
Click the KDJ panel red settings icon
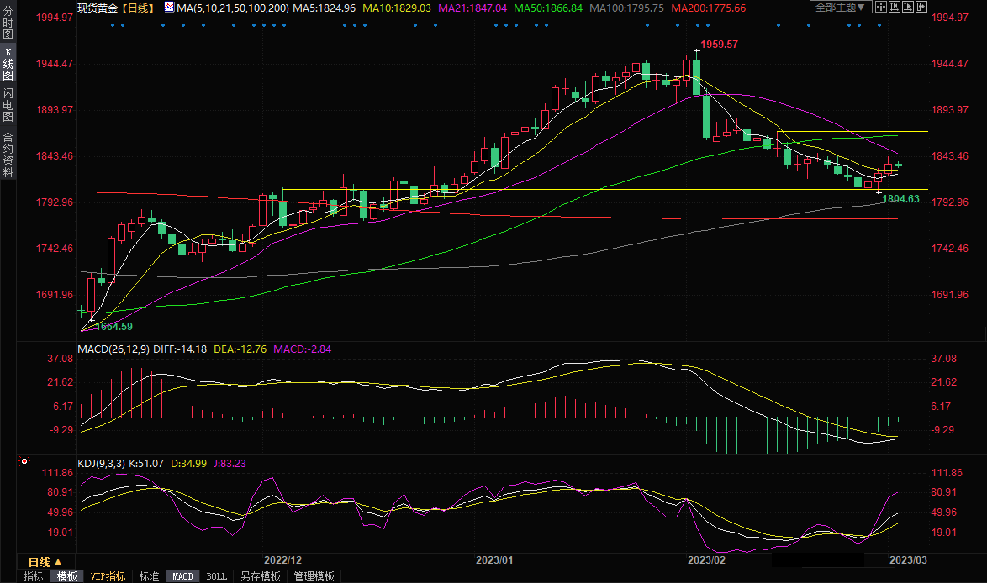24,462
